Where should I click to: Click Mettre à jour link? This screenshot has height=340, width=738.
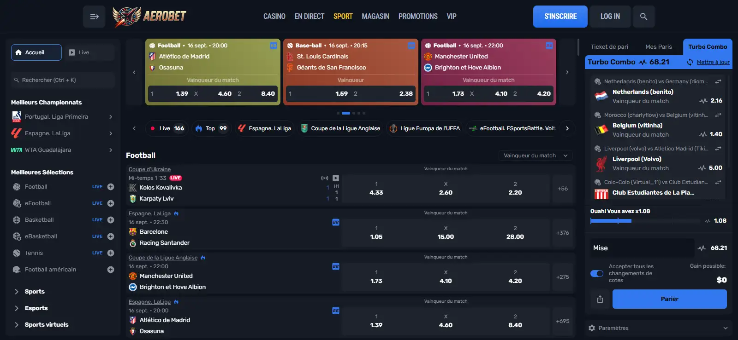pos(713,62)
